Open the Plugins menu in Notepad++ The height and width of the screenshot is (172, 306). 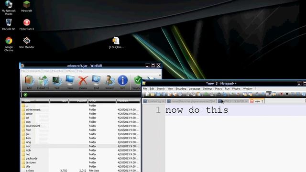(236, 88)
